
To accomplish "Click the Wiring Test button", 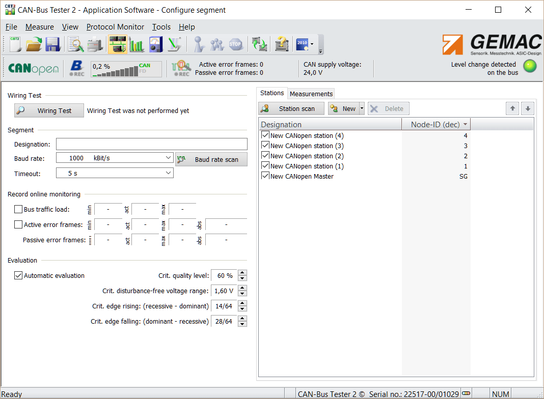I will [49, 110].
